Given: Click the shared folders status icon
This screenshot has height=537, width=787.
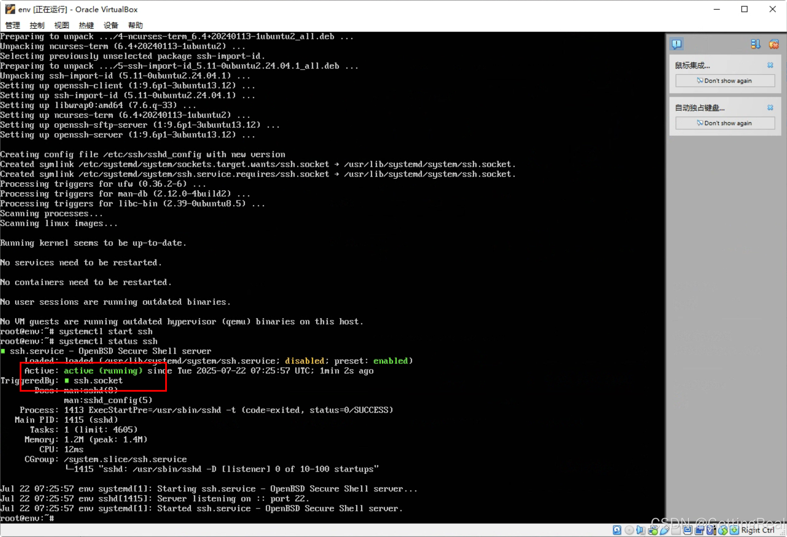Looking at the screenshot, I should coord(676,530).
